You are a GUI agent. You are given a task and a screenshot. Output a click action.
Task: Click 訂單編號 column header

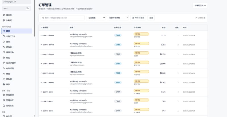click(44, 27)
